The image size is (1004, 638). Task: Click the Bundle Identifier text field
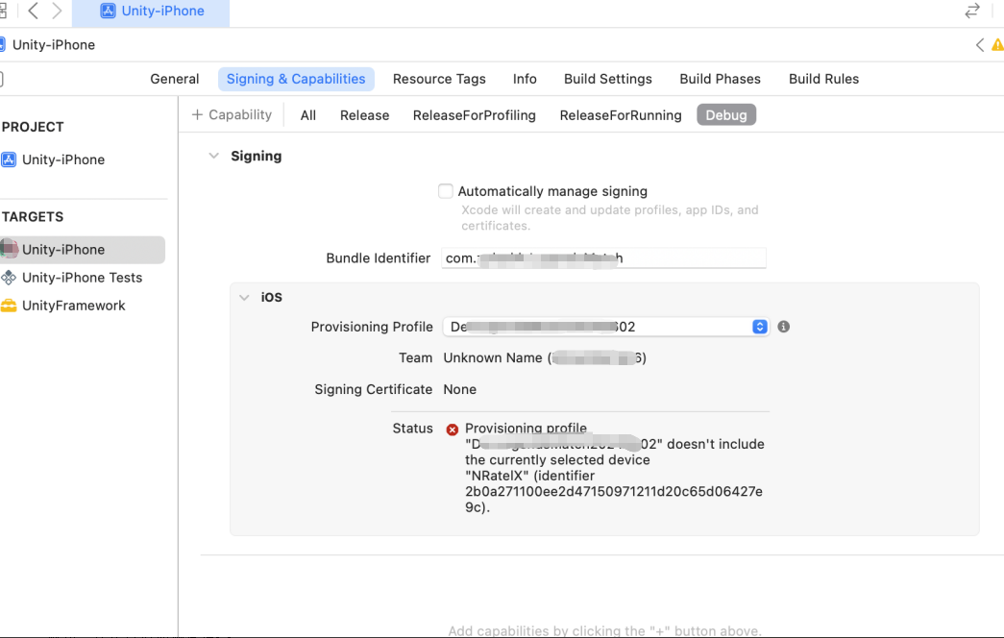(603, 258)
